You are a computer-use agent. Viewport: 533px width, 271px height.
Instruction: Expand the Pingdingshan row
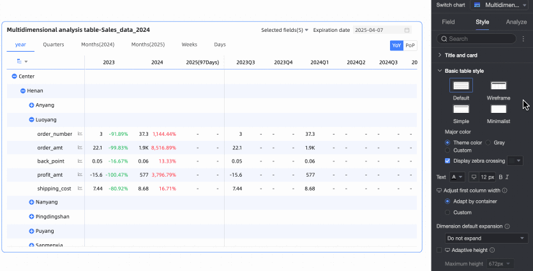coord(32,216)
